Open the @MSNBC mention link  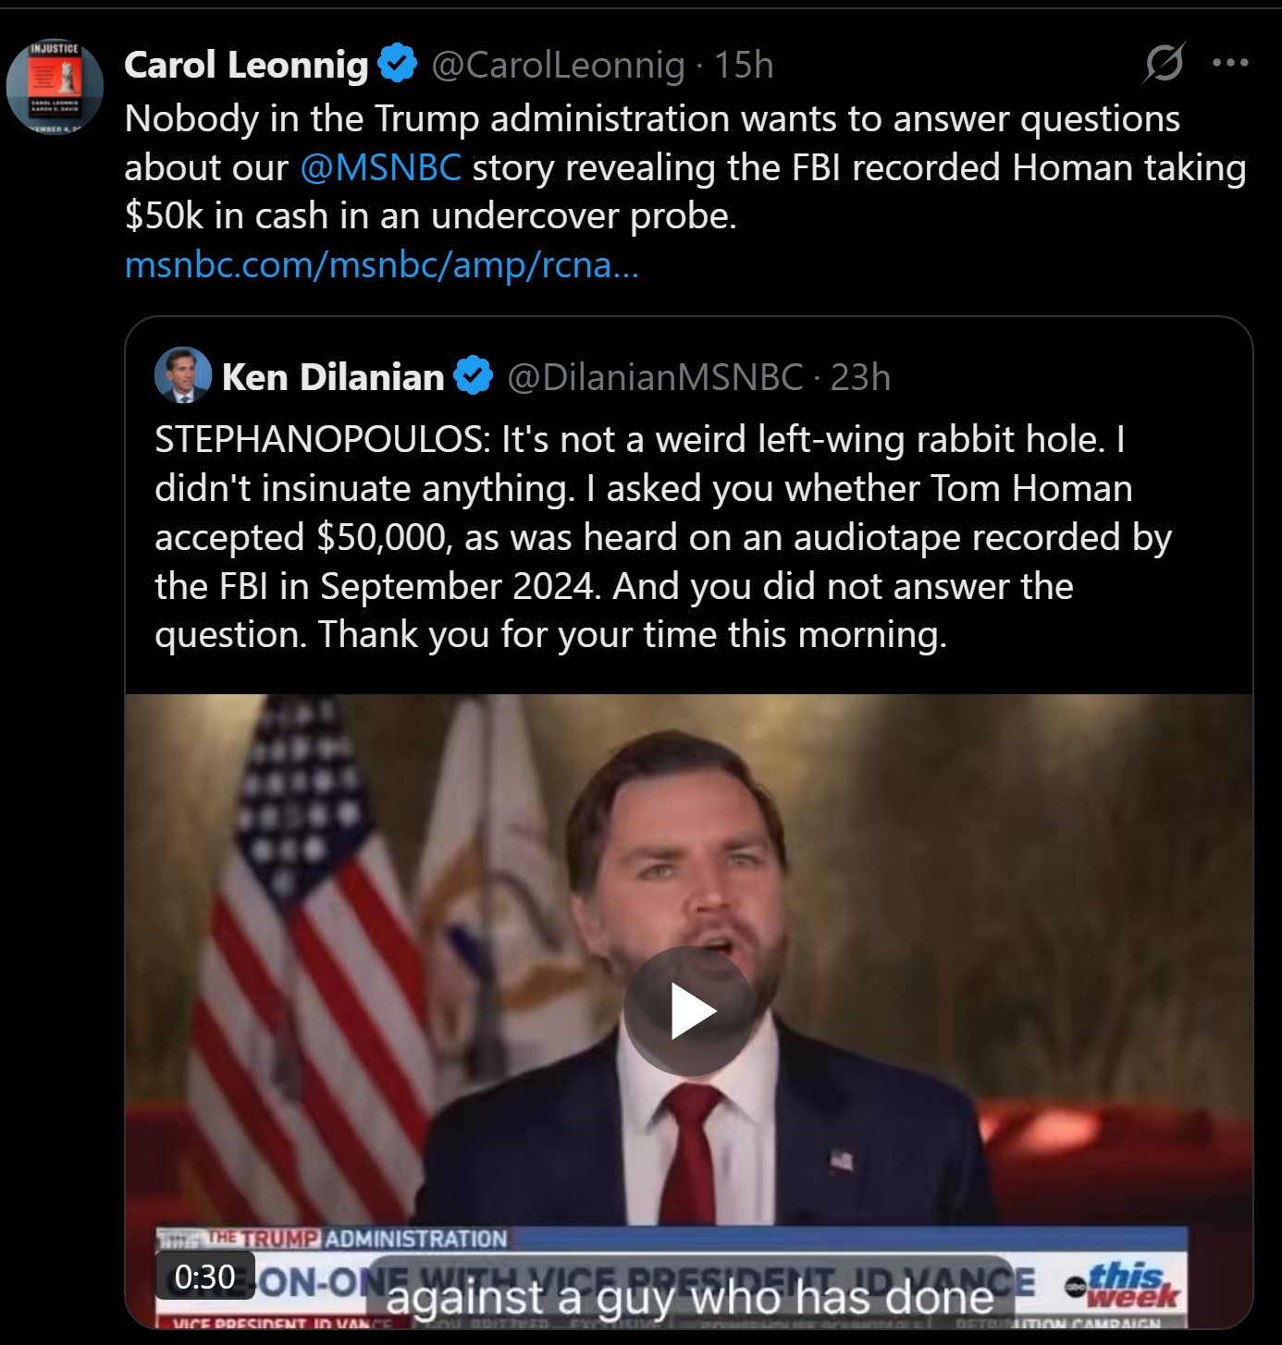click(381, 167)
